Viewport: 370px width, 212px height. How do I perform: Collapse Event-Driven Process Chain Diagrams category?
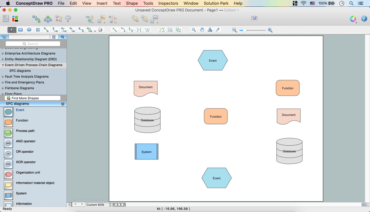point(3,65)
